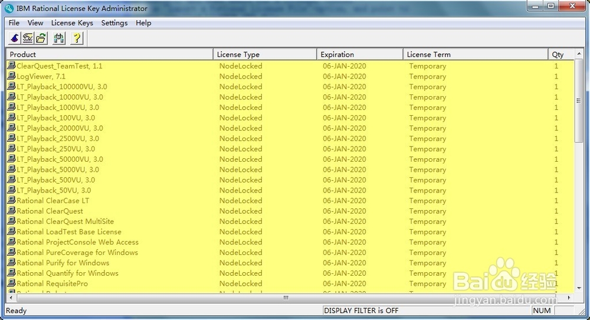Click computer icon beside LT_Playback_250VU, 3.0
Viewport: 590px width, 320px height.
click(x=12, y=148)
